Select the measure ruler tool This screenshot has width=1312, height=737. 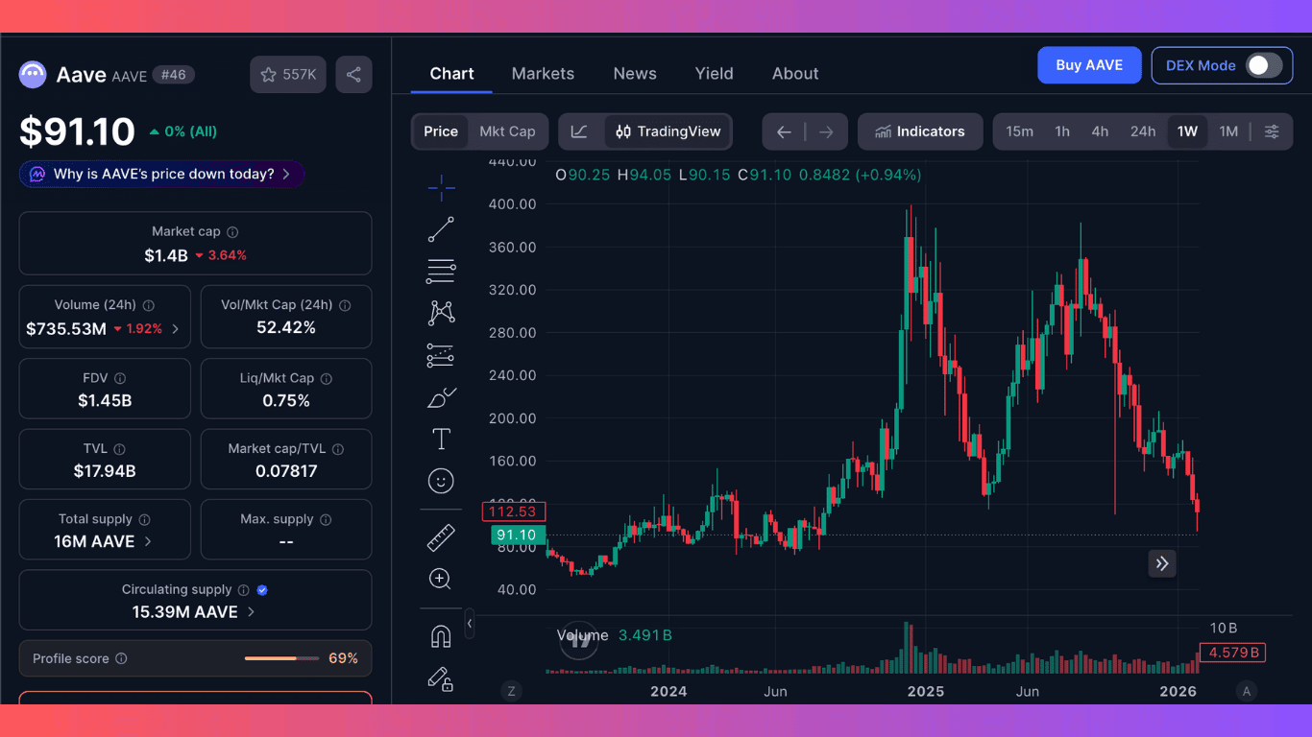point(440,537)
